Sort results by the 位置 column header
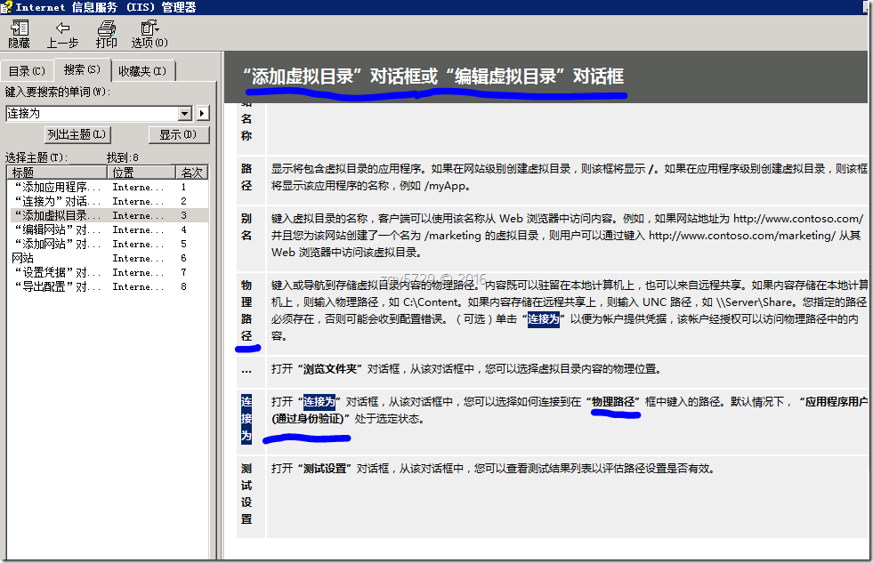Screen dimensions: 873x563 (141, 173)
